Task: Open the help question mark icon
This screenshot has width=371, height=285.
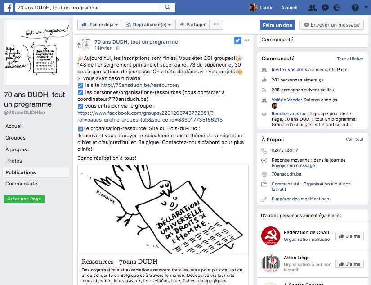Action: tap(355, 8)
